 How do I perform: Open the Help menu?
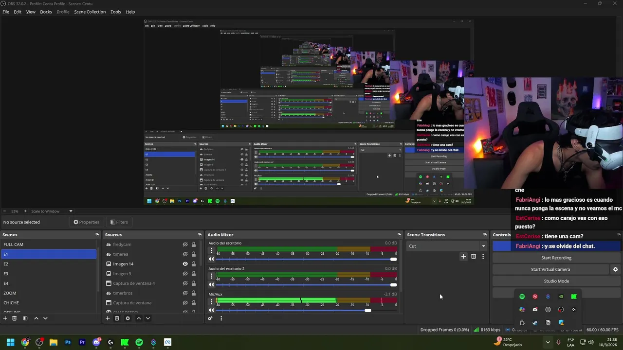point(130,12)
